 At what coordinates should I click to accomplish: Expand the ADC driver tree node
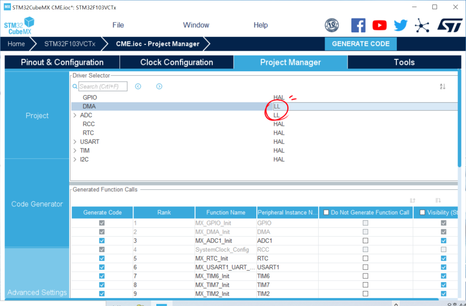point(75,115)
